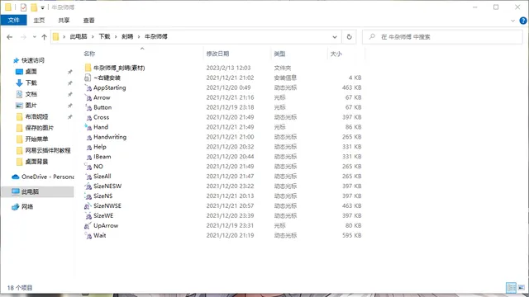Open the AppStarting animated cursor file icon
The height and width of the screenshot is (297, 529).
(88, 88)
